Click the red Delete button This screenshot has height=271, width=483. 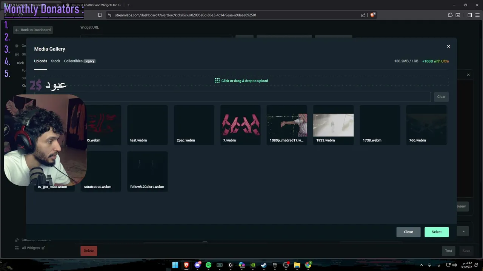point(89,251)
